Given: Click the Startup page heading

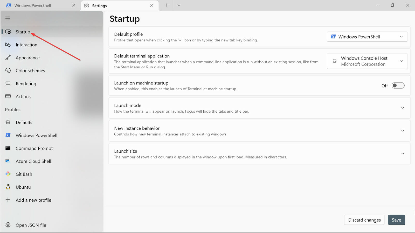Looking at the screenshot, I should coord(125,19).
